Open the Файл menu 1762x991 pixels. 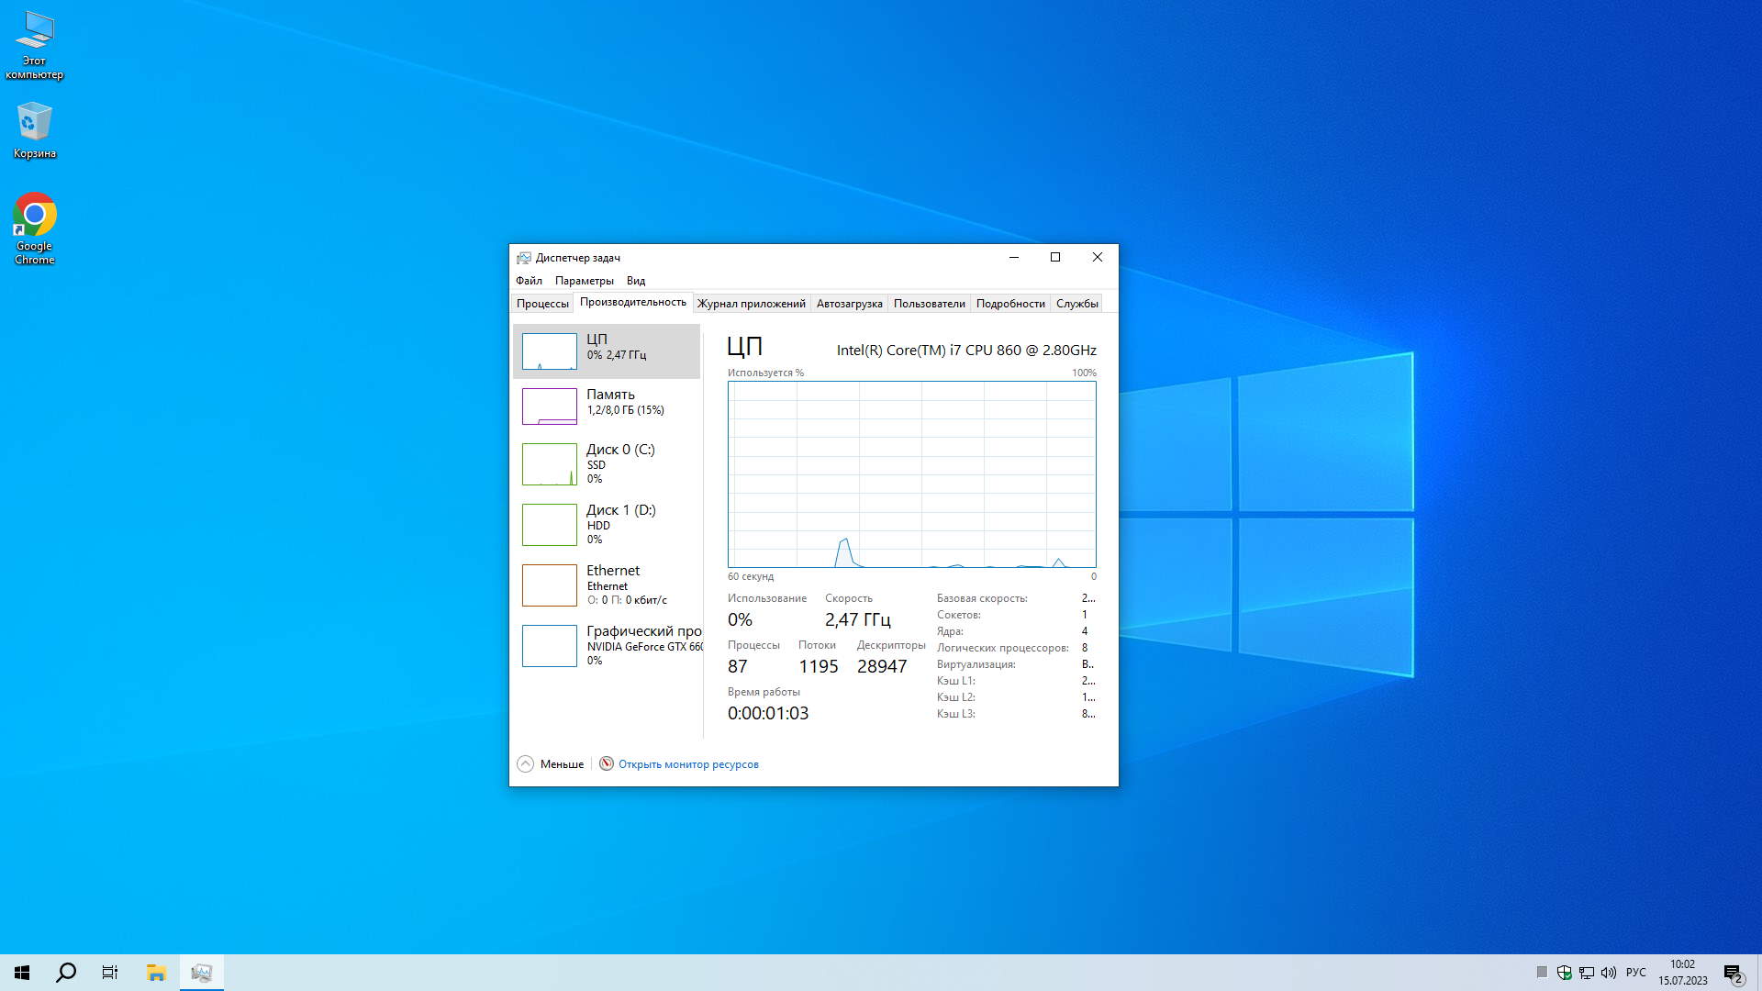[529, 281]
